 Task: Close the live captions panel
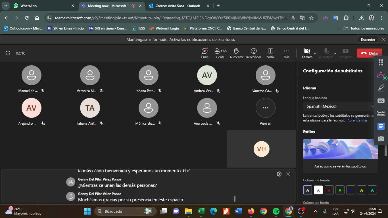[x=288, y=174]
